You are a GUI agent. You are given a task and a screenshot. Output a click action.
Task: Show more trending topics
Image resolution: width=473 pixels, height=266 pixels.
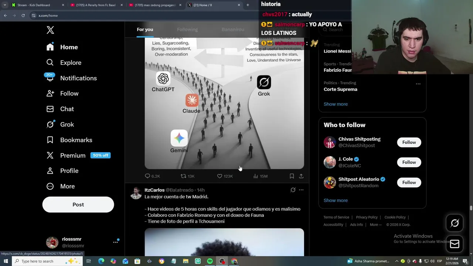tap(336, 104)
